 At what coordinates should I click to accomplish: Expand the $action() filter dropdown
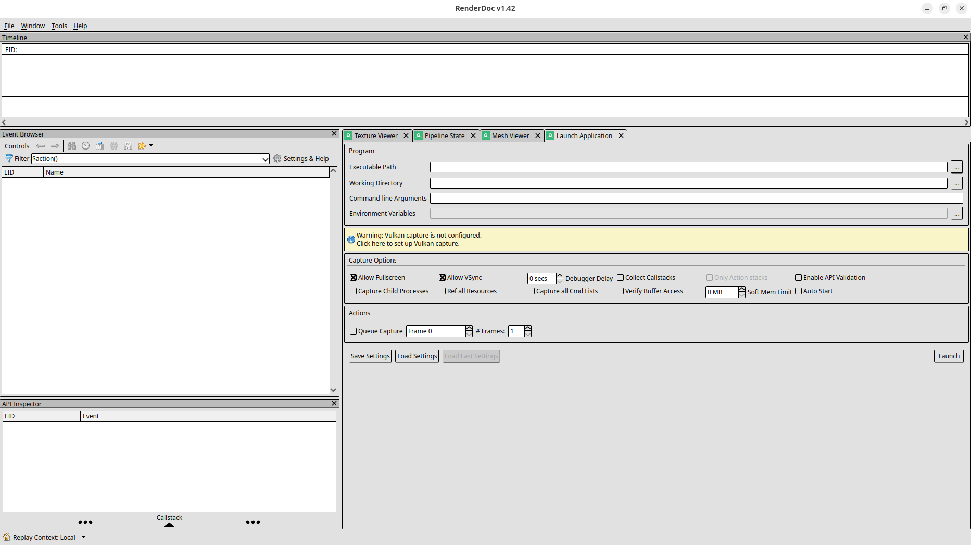point(265,159)
